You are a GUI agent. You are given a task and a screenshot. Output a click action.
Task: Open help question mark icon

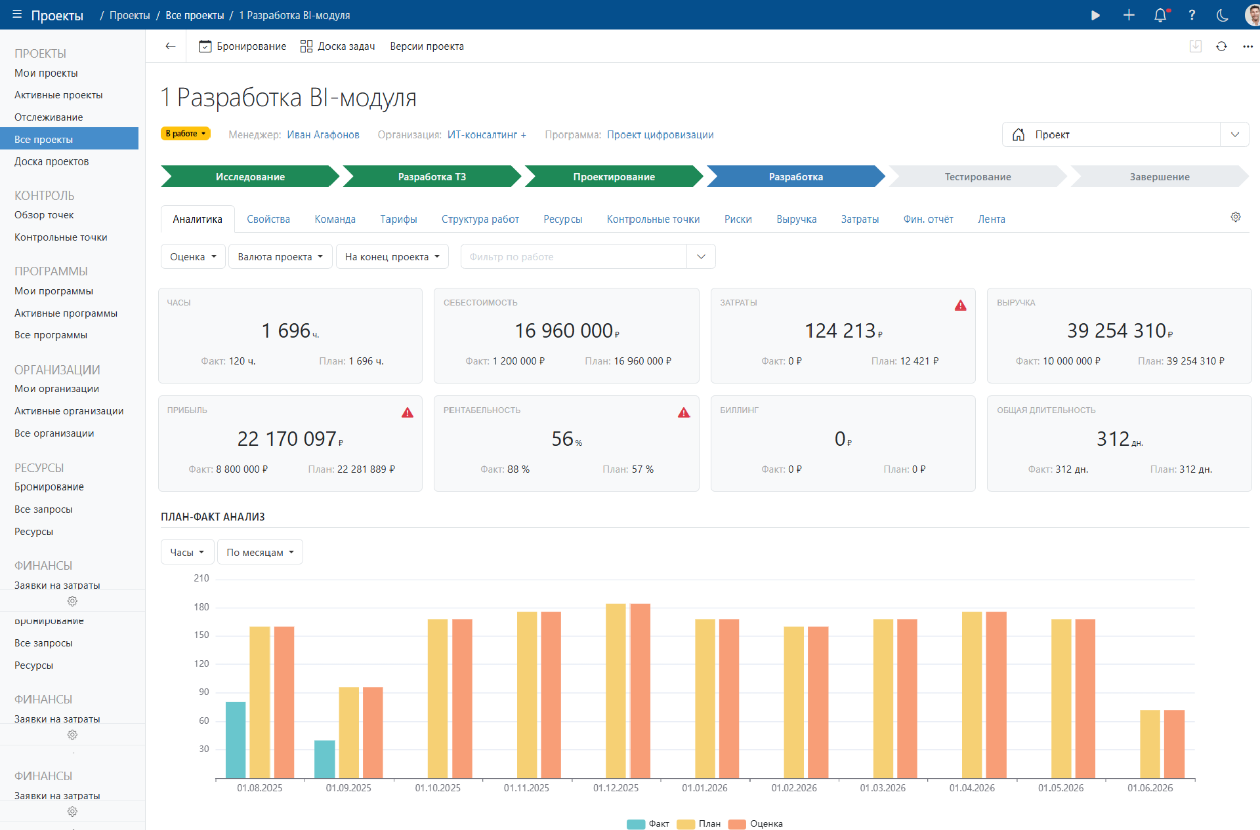(x=1192, y=15)
